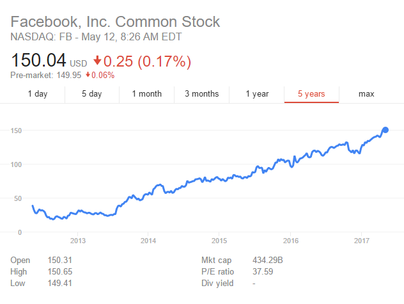Choose the 1 year tab
This screenshot has width=404, height=304.
coord(257,94)
